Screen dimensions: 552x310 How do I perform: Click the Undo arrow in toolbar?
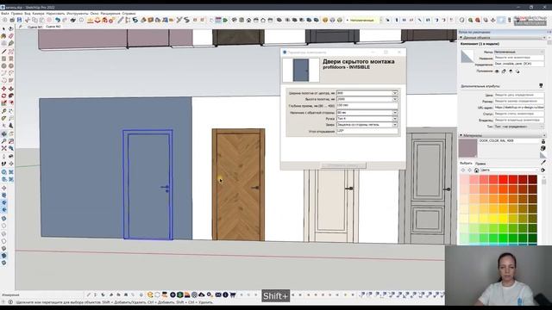(58, 20)
